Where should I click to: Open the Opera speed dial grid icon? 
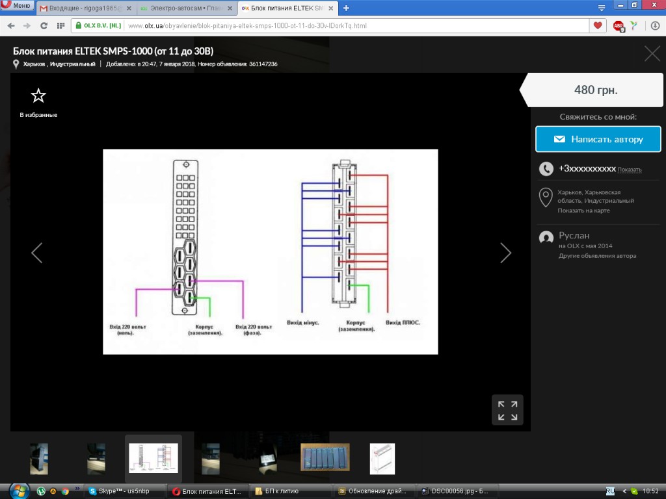[60, 25]
